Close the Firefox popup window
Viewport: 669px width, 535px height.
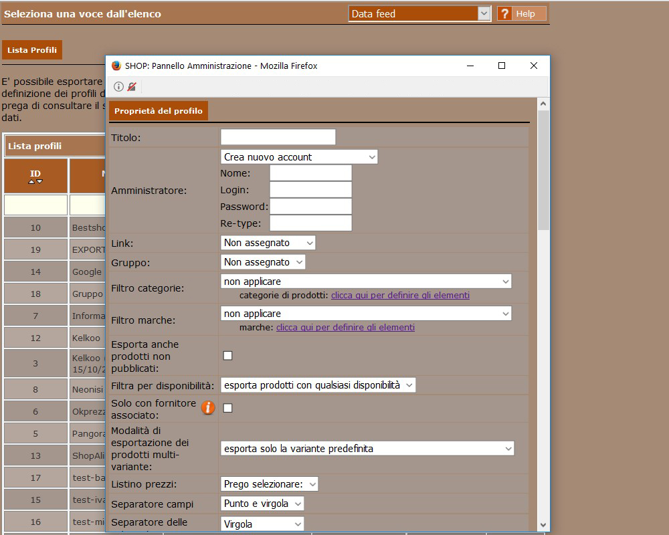[533, 66]
